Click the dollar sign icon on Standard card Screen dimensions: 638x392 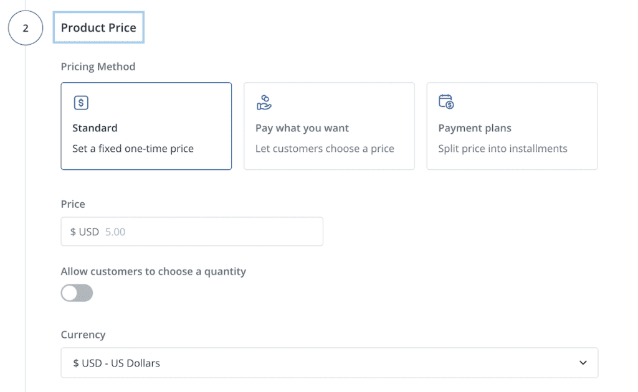81,102
